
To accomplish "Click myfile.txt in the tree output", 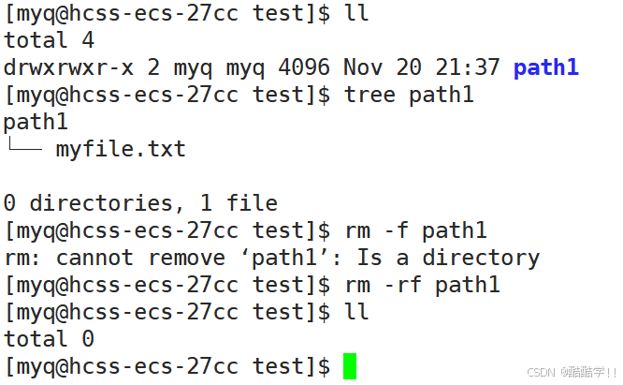I will tap(121, 149).
